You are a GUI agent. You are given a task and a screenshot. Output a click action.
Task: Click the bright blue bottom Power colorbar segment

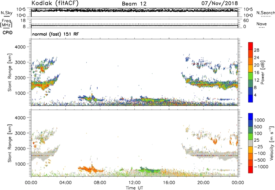click(251, 98)
